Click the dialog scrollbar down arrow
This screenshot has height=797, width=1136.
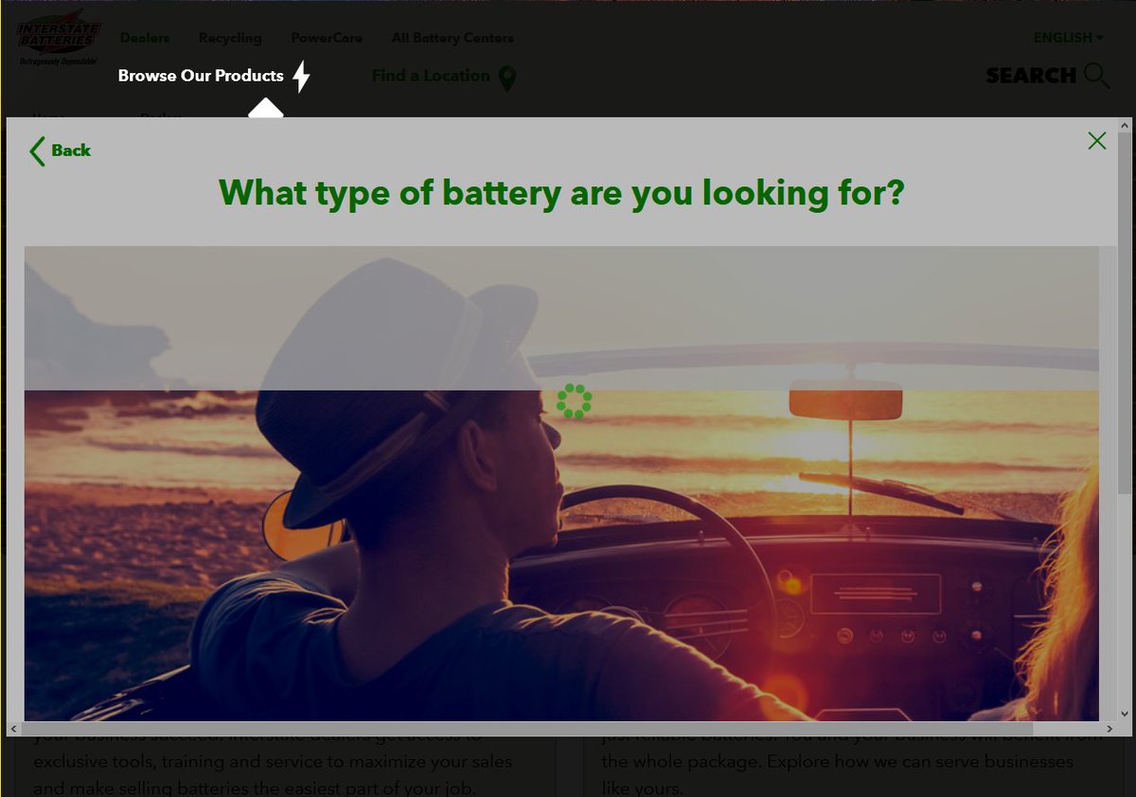pos(1125,714)
